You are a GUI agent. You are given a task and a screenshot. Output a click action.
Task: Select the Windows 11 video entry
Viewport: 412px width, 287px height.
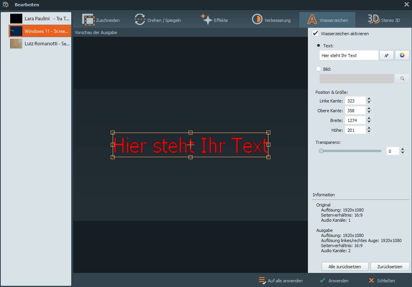click(x=40, y=31)
